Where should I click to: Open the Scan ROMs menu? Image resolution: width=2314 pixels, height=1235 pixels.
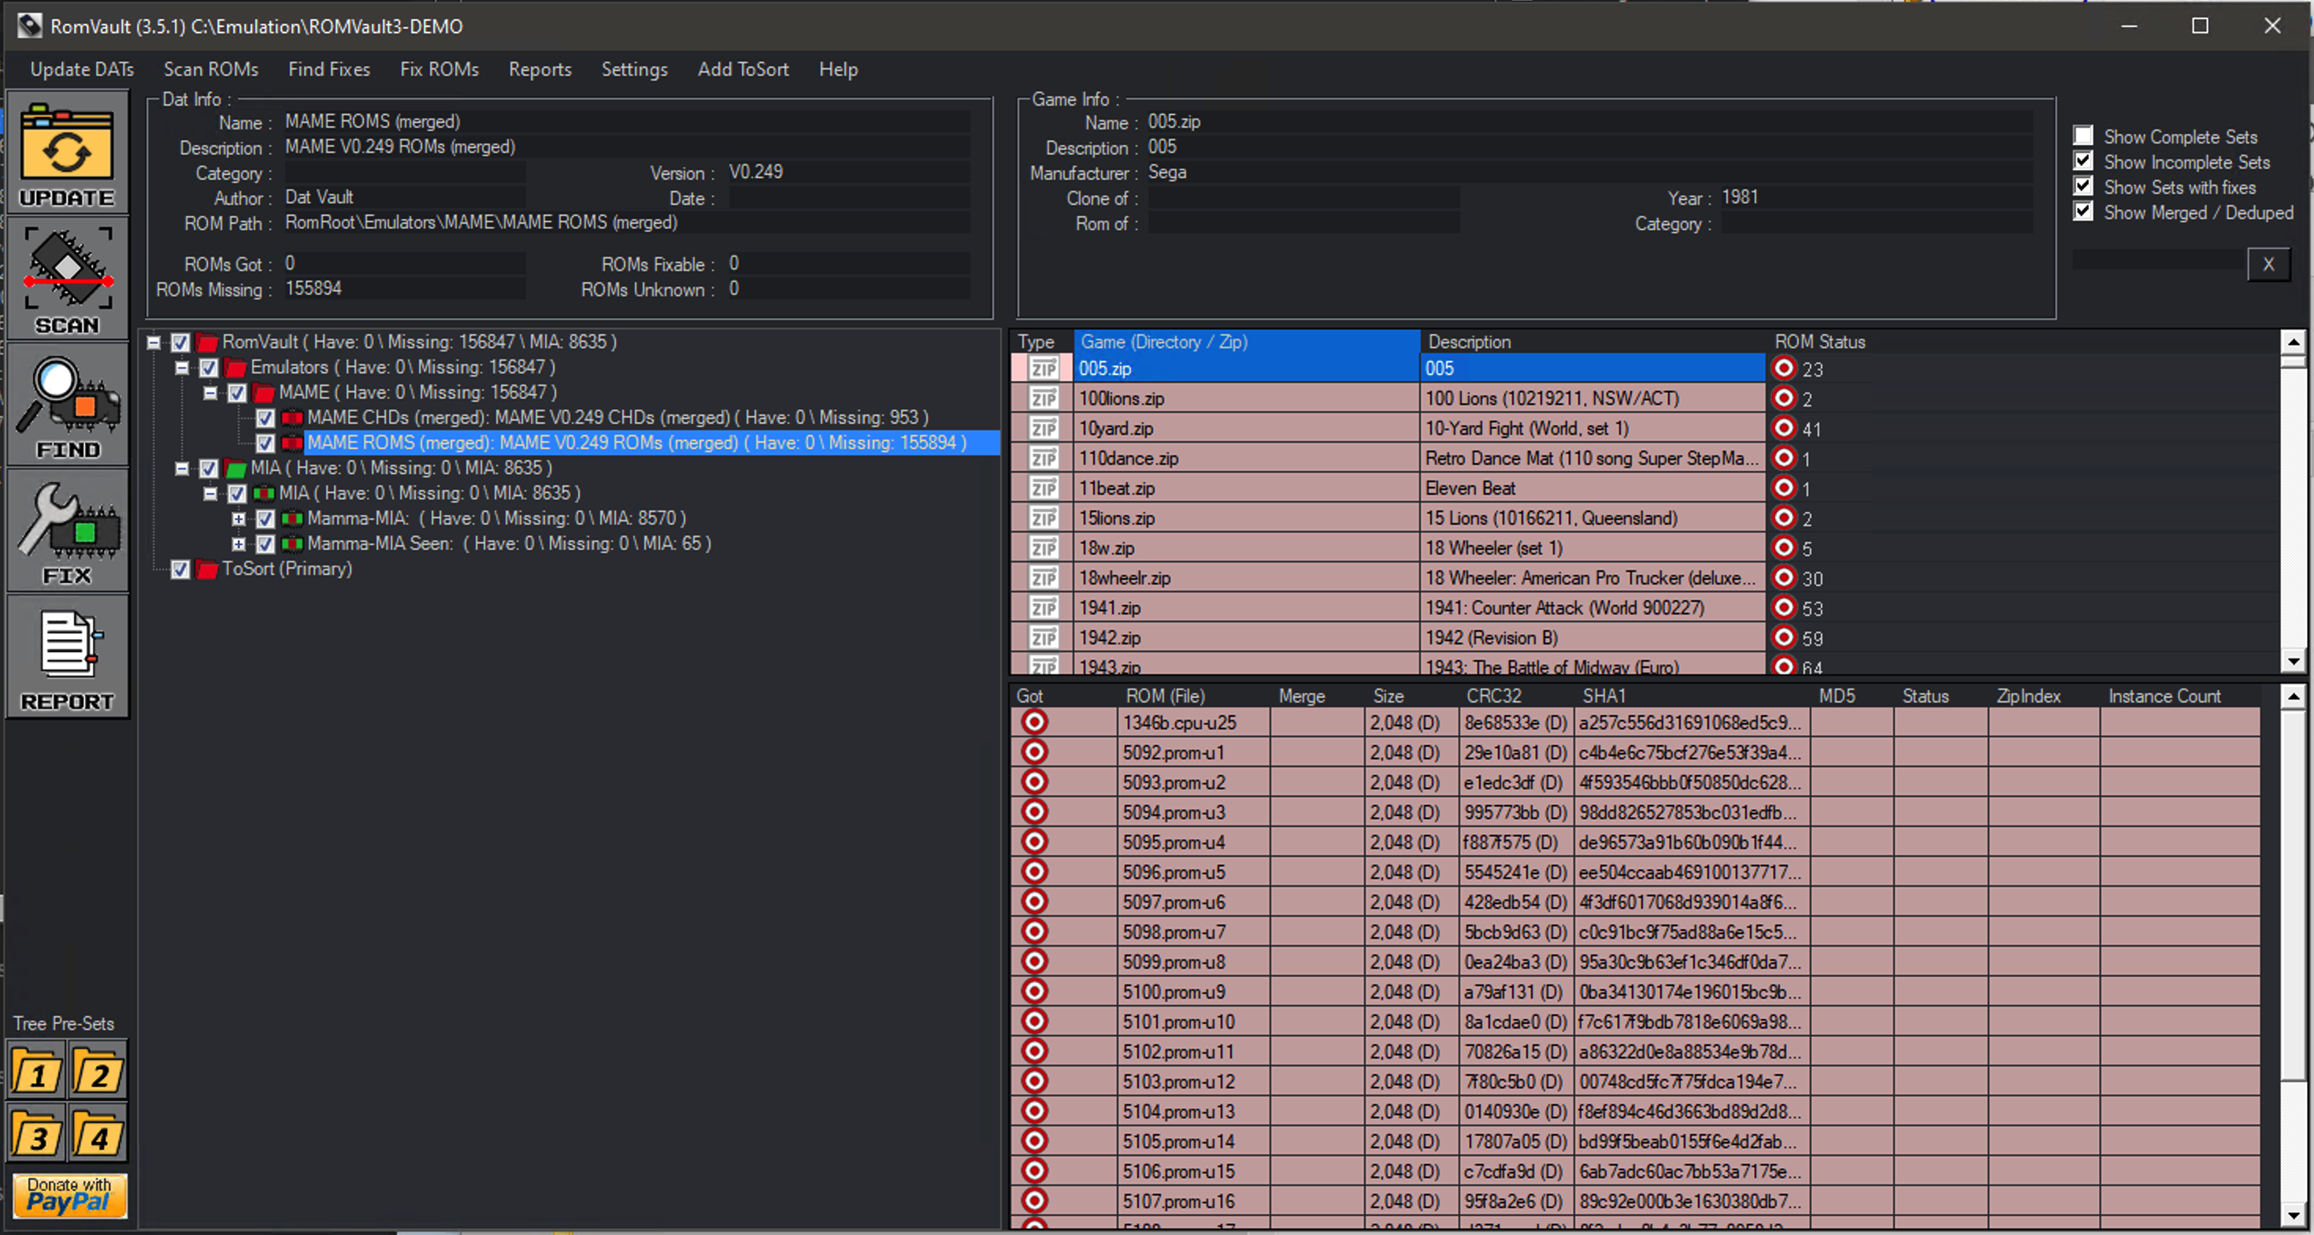click(211, 69)
